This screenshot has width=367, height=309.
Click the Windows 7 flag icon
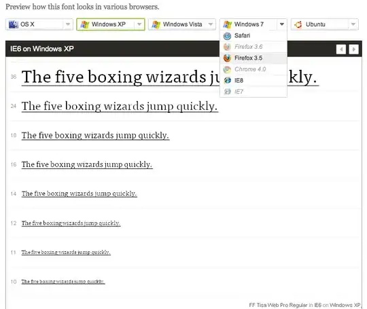pos(227,24)
